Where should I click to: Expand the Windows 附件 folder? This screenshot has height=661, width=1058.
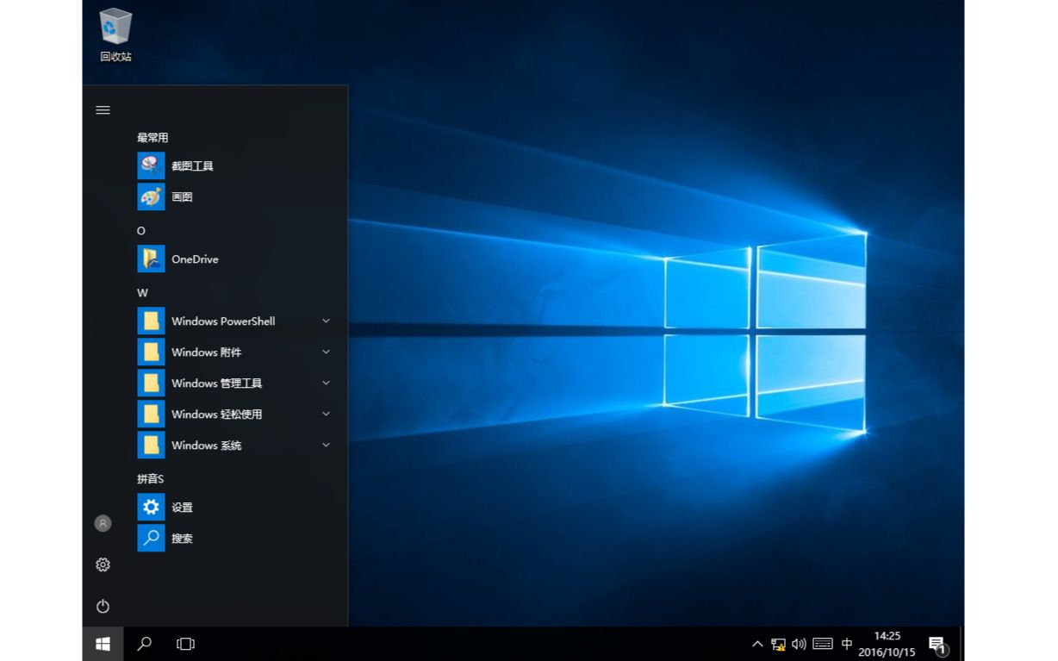pyautogui.click(x=326, y=351)
